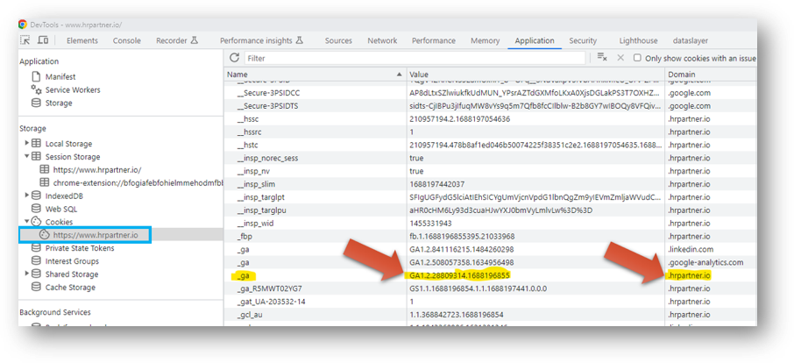The height and width of the screenshot is (363, 794).
Task: Open the Memory tab
Action: (486, 40)
